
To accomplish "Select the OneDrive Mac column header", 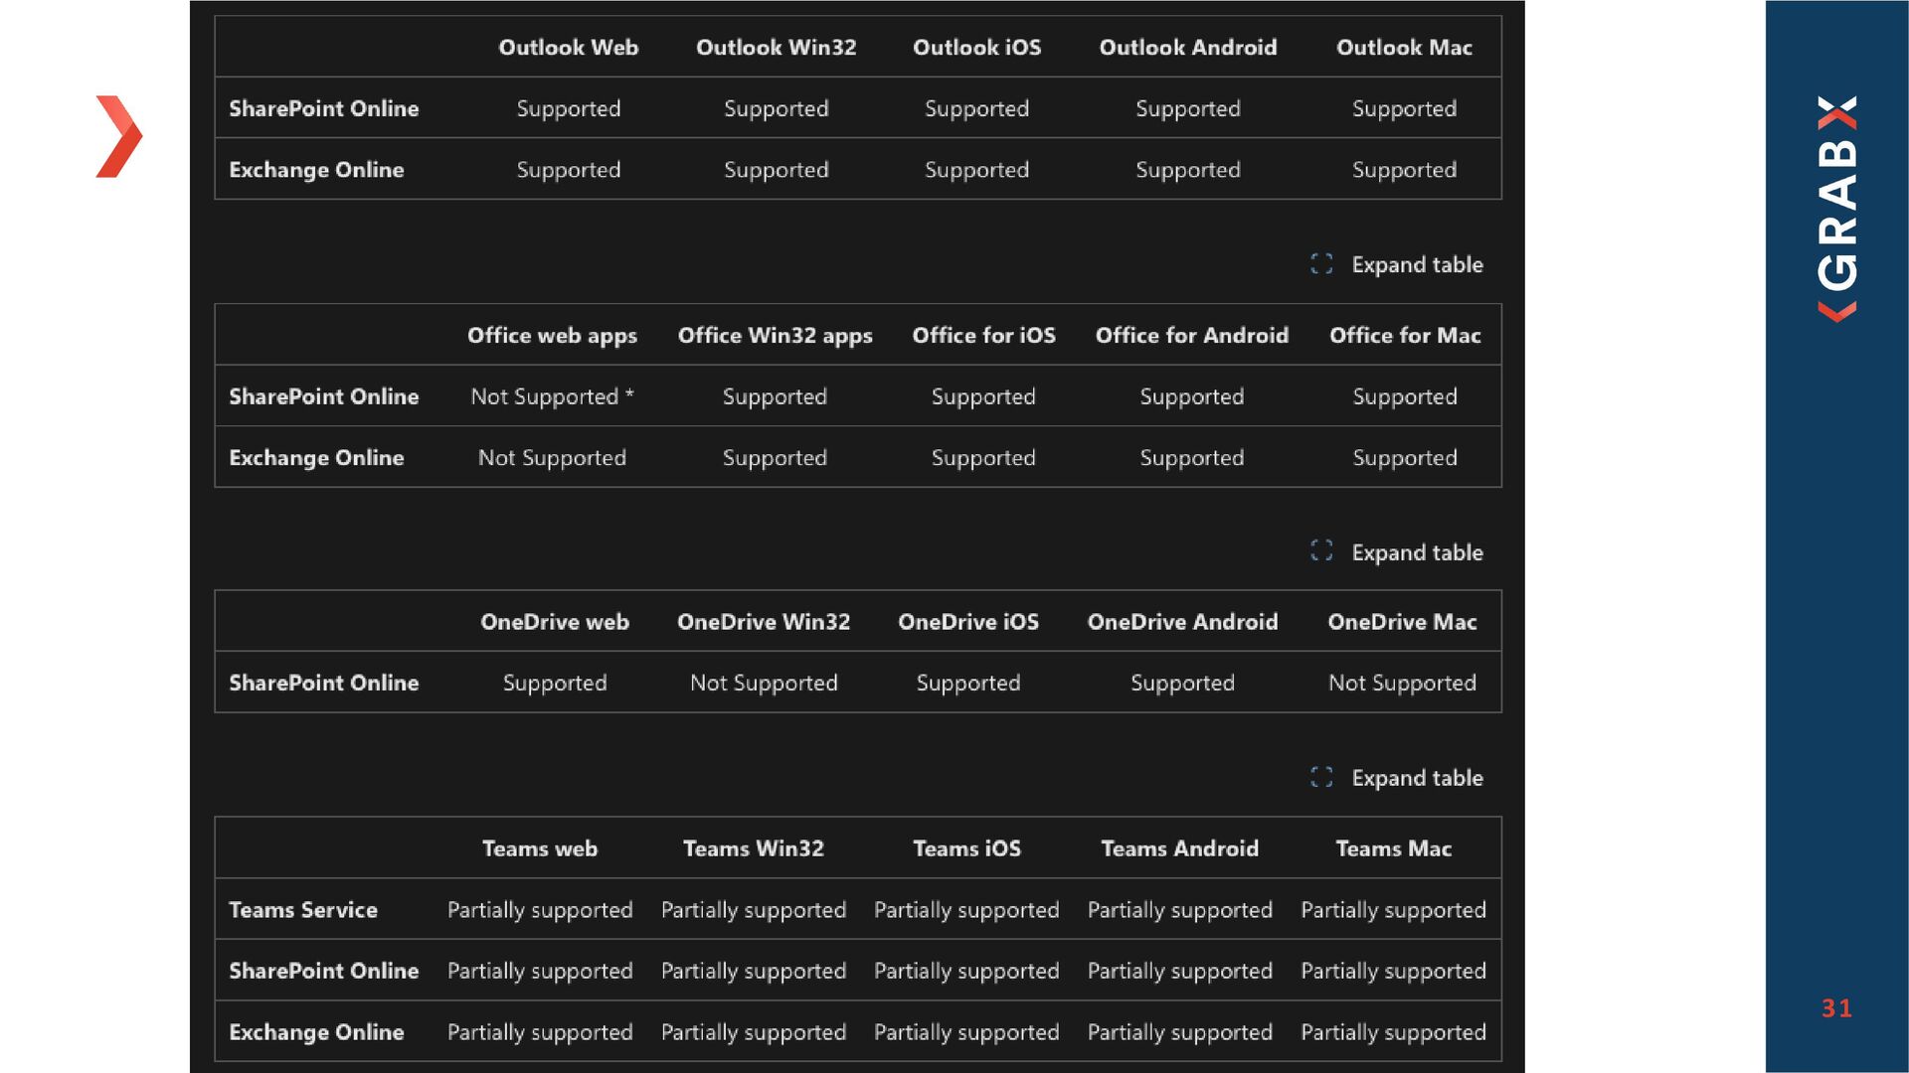I will tap(1402, 622).
